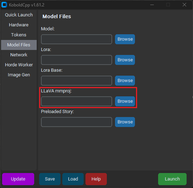Focus the Lora path input field
Screen dimensions: 193x188
click(77, 60)
